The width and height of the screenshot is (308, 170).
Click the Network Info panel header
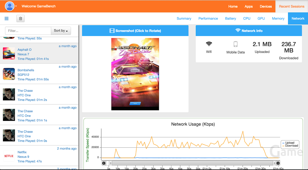pyautogui.click(x=249, y=31)
